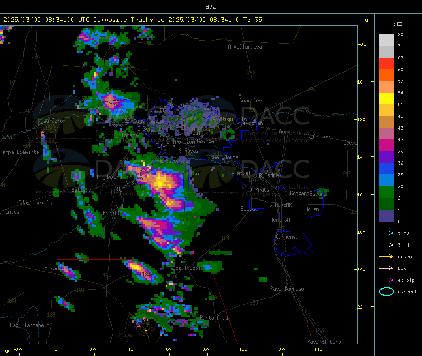Click the Paso_Barroso map label

287,289
